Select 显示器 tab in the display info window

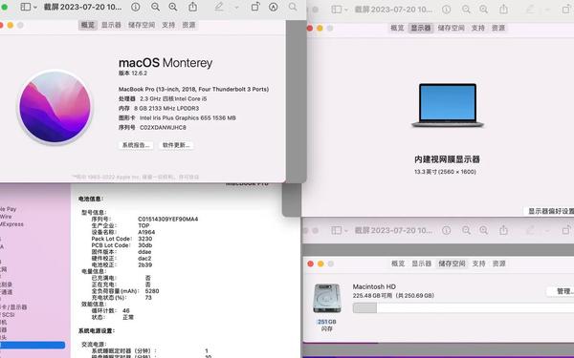[x=421, y=28]
